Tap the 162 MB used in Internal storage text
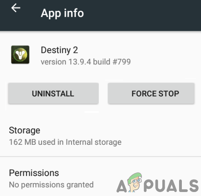This screenshot has height=196, width=201. click(65, 142)
